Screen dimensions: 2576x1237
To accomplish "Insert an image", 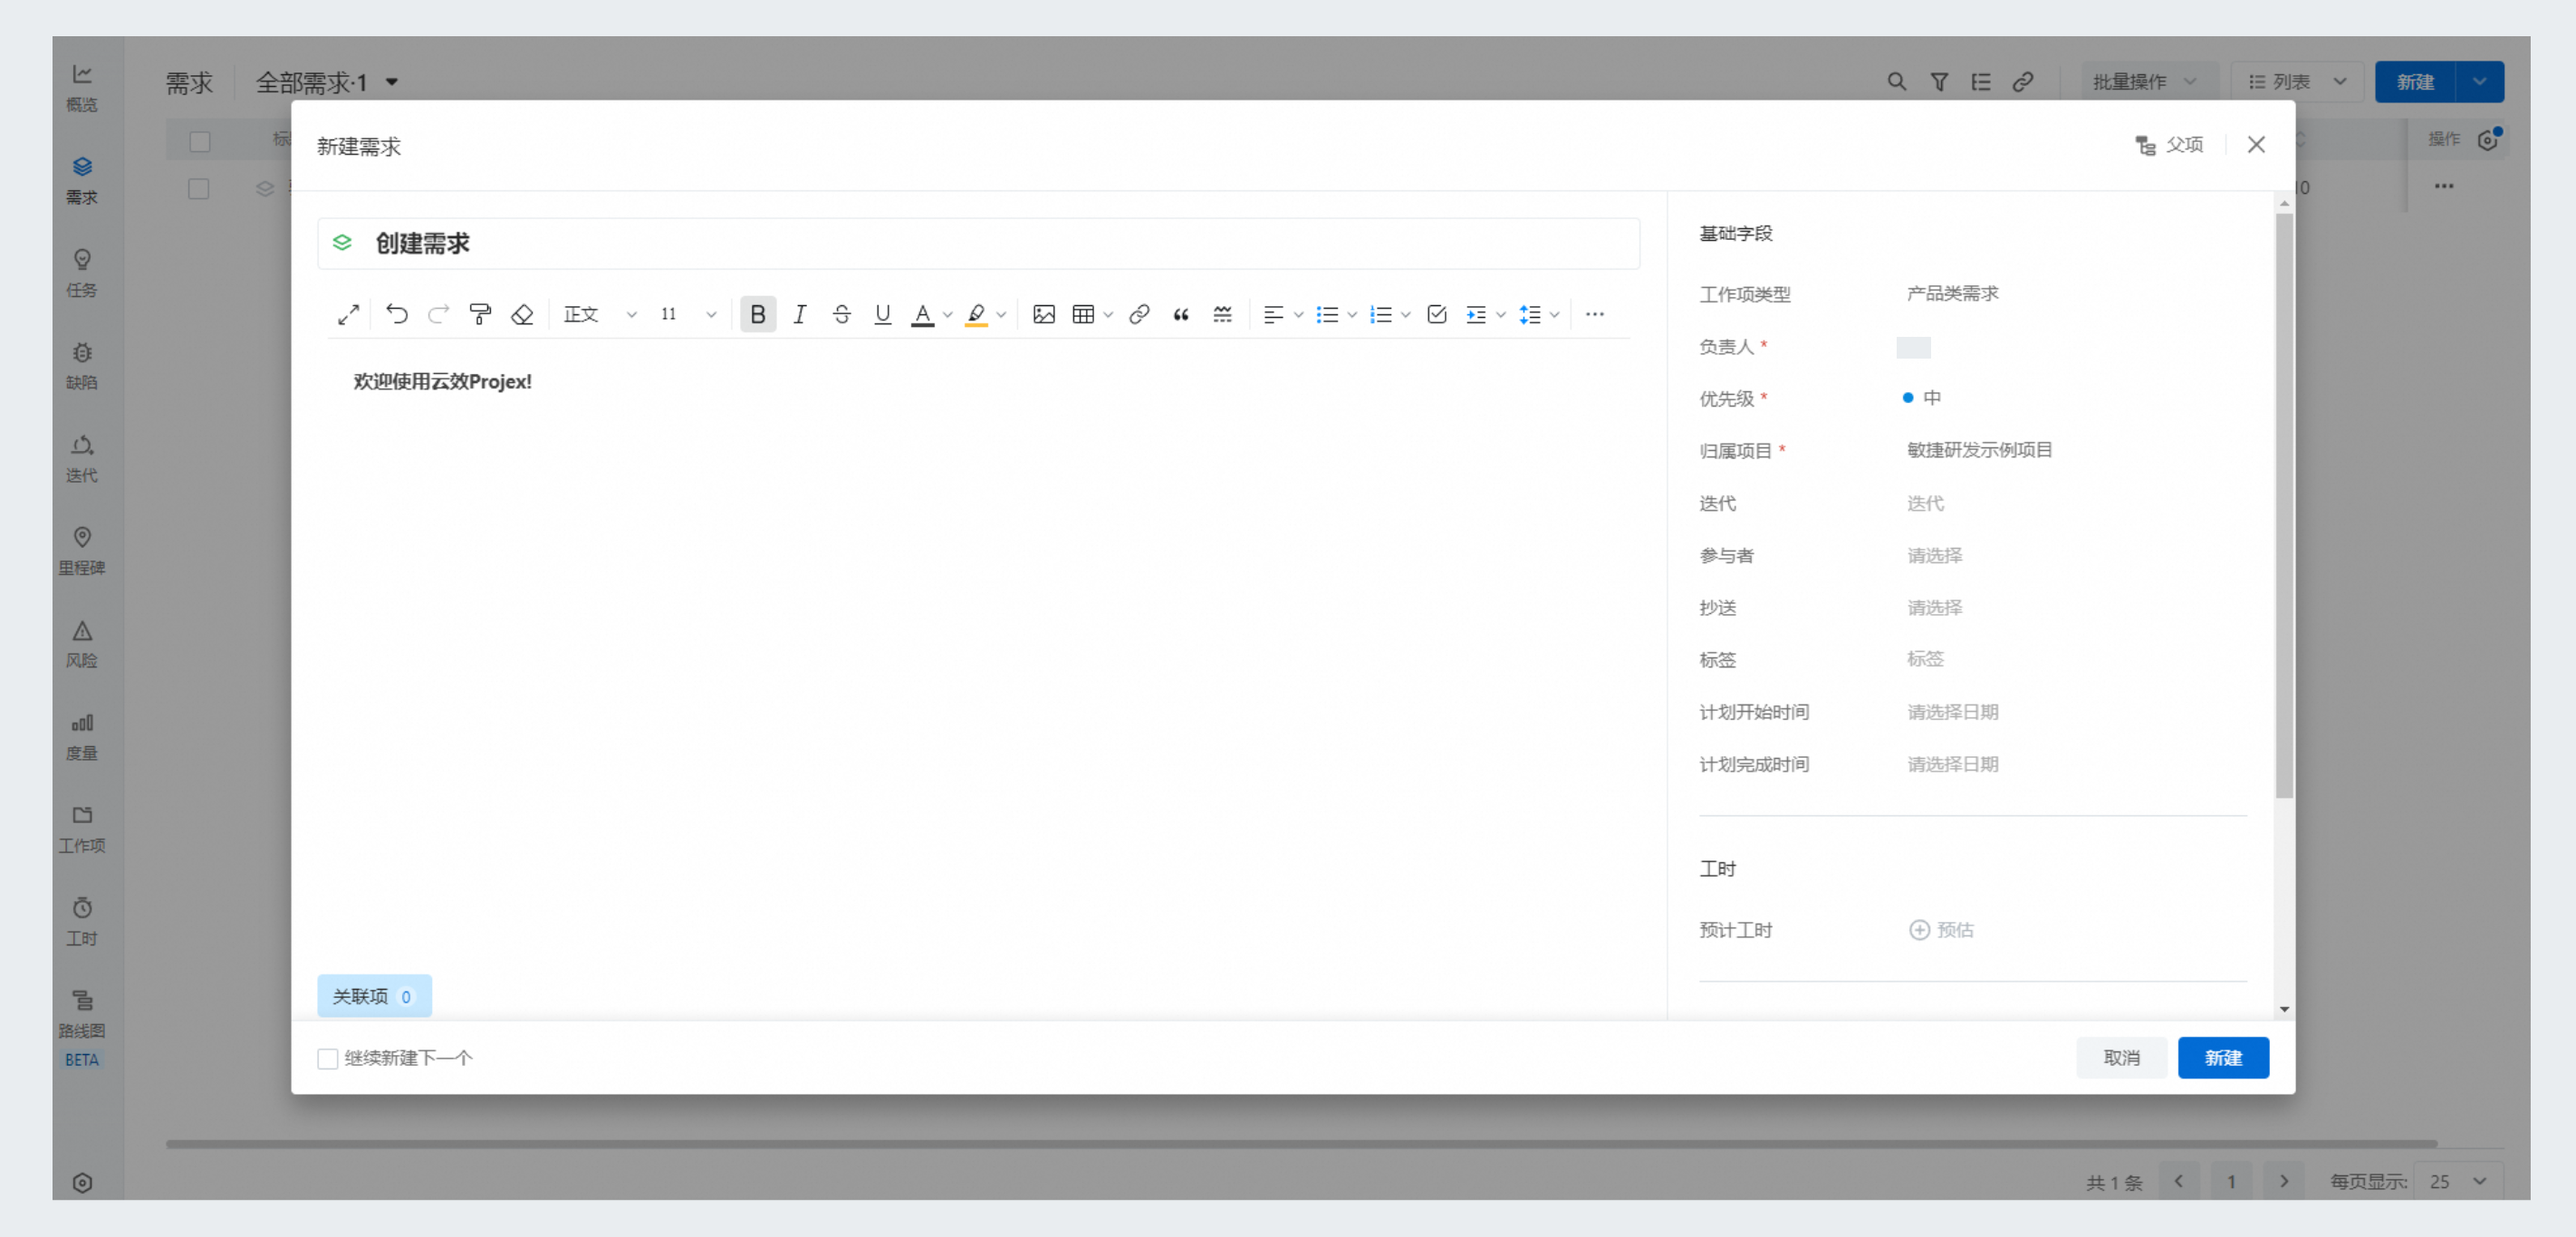I will point(1044,315).
